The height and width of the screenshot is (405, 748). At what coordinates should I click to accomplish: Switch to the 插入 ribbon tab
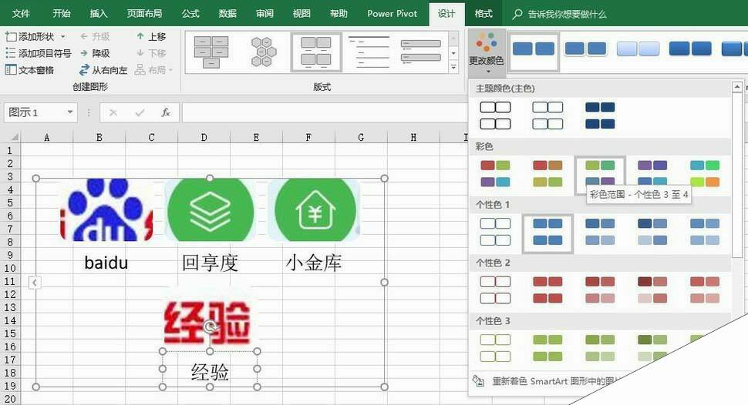click(98, 13)
